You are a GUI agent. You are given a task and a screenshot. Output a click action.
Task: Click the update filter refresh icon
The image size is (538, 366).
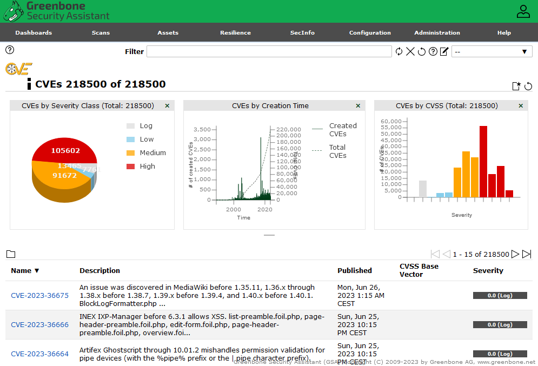398,51
